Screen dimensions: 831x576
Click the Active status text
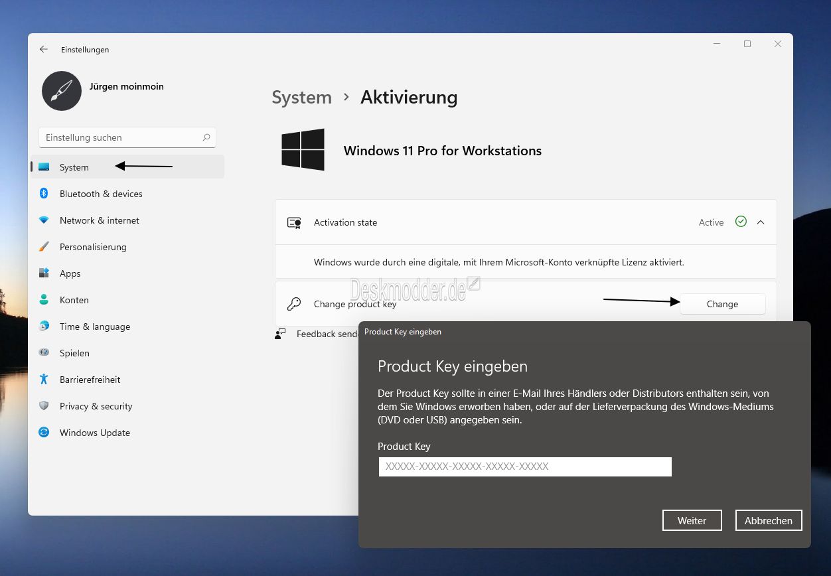point(711,222)
